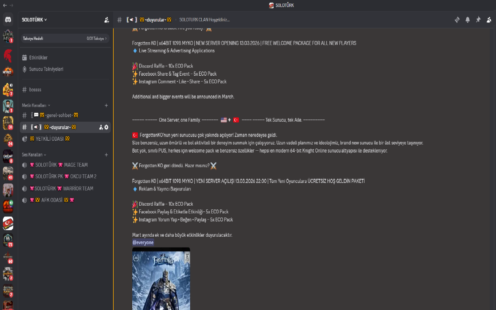496x310 pixels.
Task: Toggle the member list panel
Action: [489, 19]
